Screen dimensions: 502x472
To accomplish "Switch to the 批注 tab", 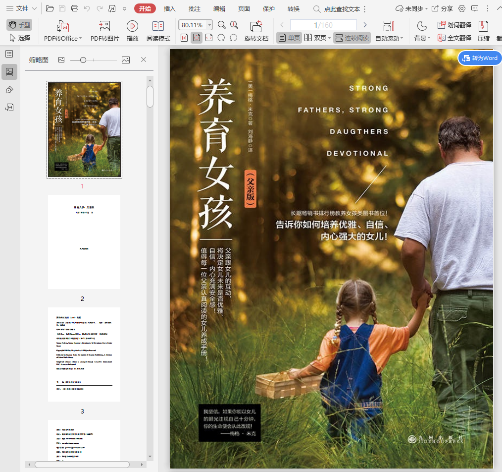I will [x=195, y=8].
